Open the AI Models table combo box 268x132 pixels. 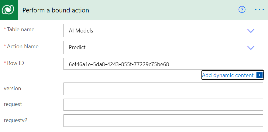click(x=163, y=31)
